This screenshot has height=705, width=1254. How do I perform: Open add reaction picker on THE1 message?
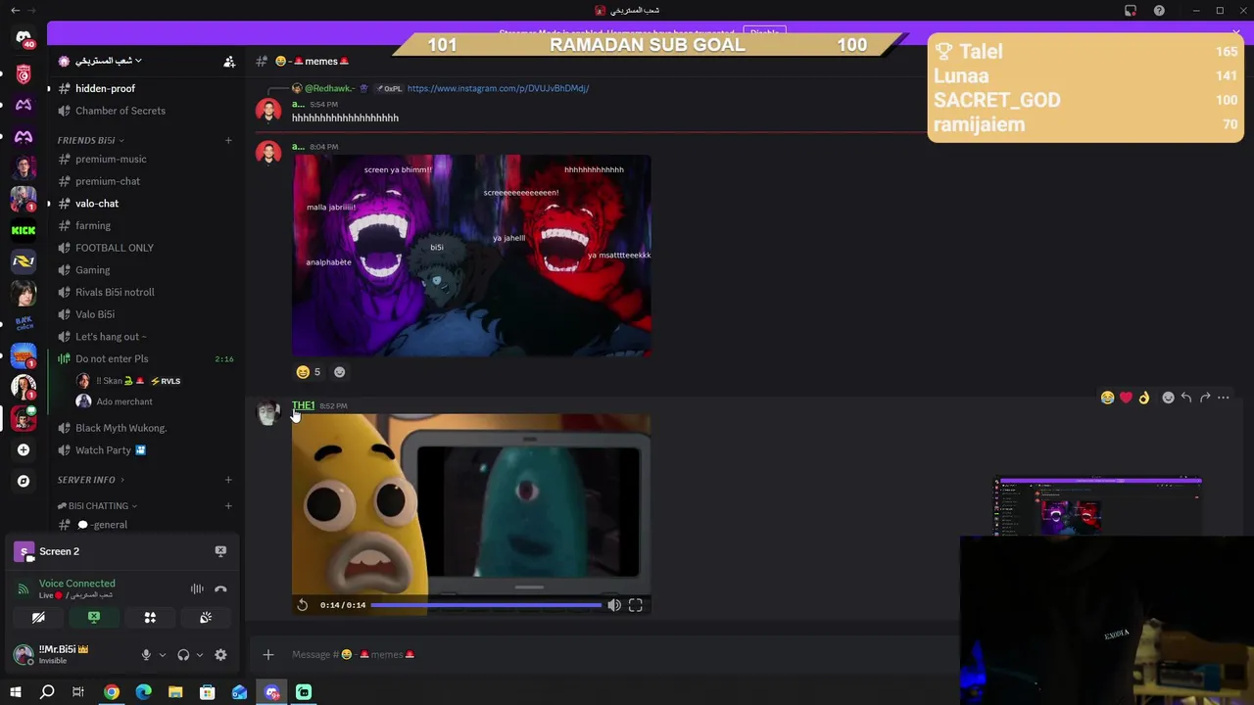coord(1168,398)
